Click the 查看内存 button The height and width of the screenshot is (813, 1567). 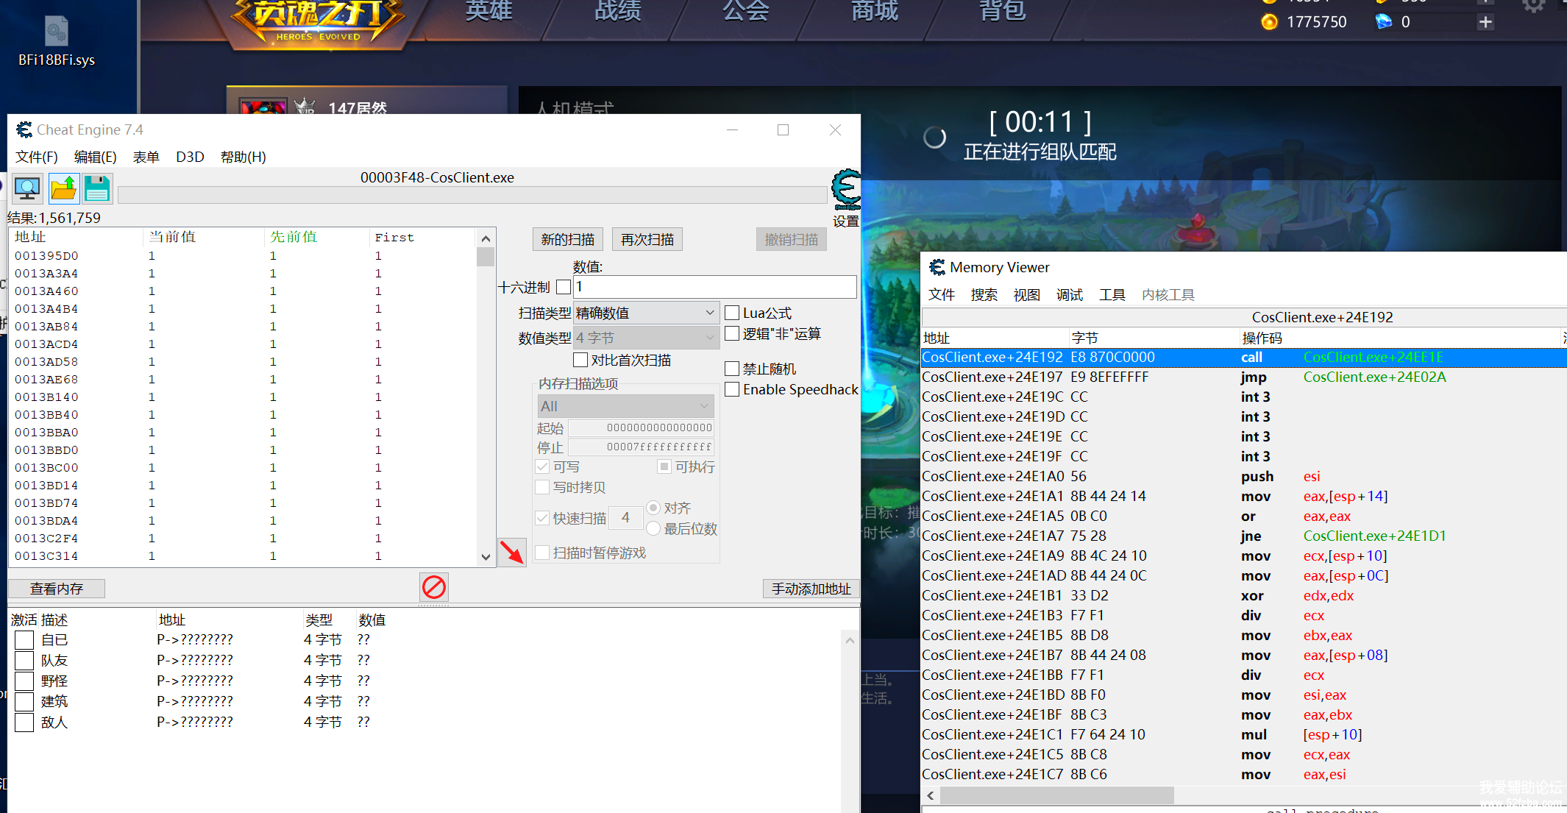[x=57, y=589]
